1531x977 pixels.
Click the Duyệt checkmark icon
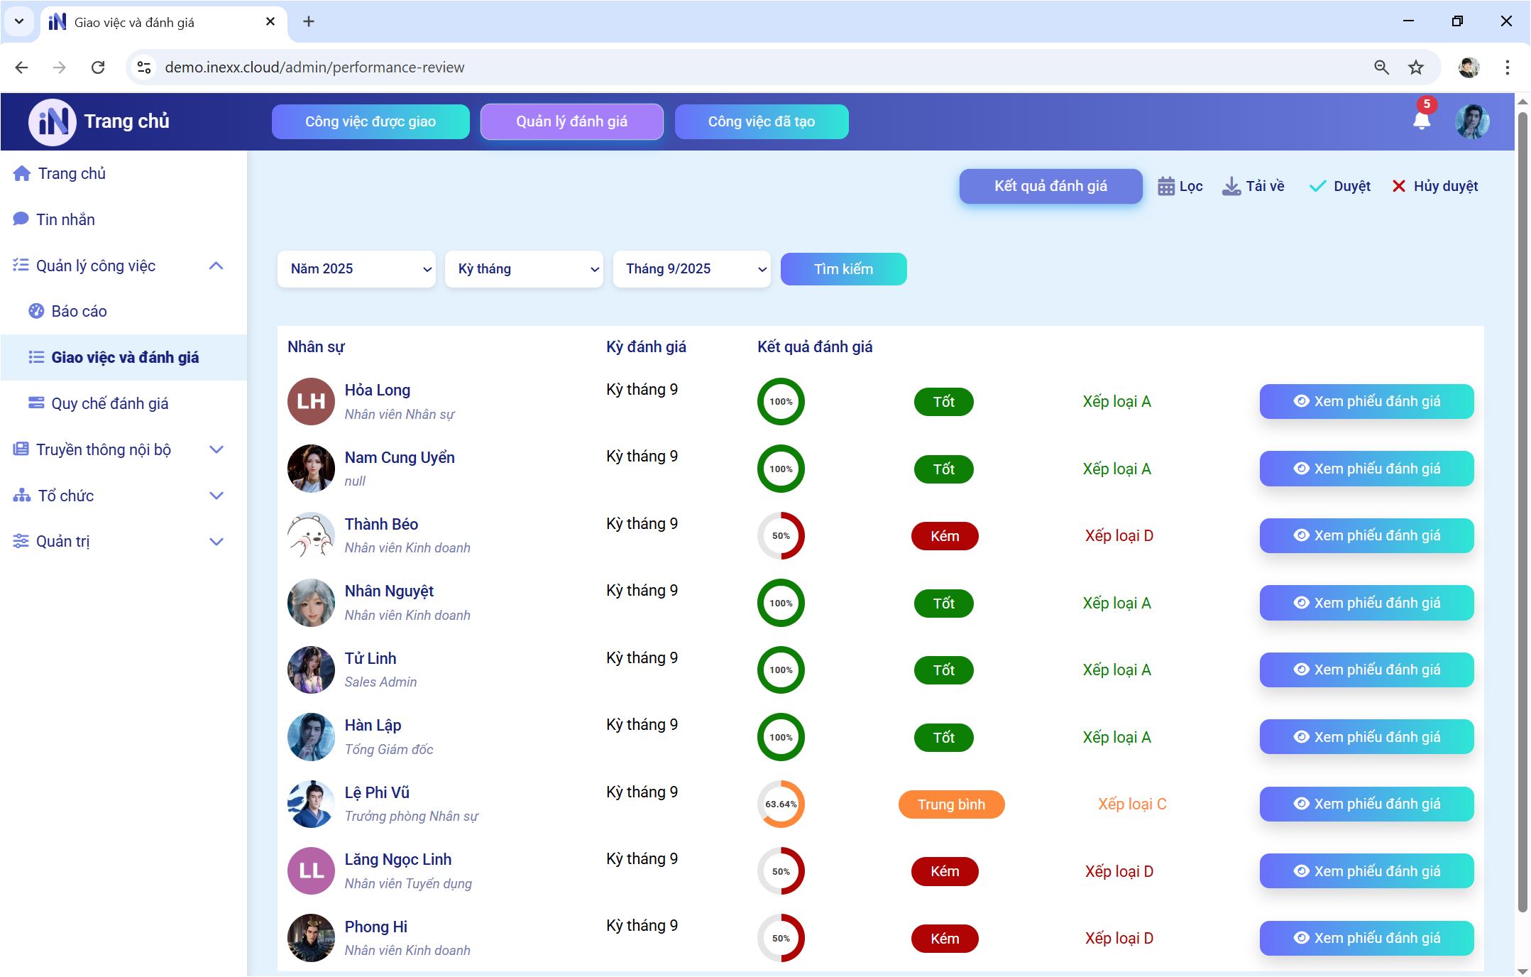click(1317, 186)
